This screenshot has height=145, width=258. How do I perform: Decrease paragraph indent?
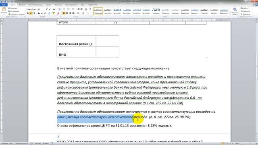click(79, 9)
